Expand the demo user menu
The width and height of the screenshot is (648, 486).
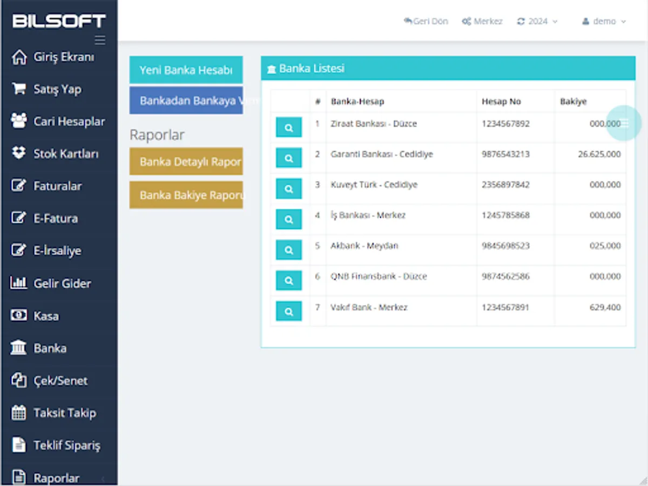[603, 21]
